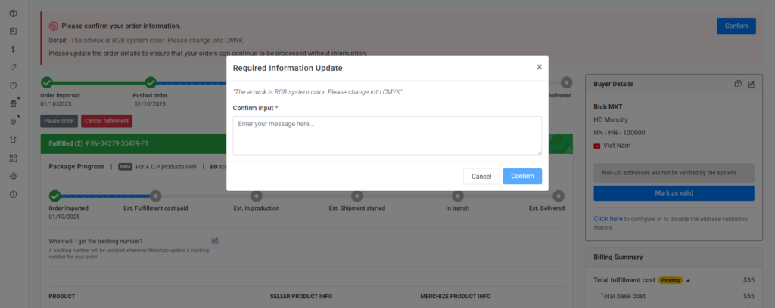Image resolution: width=775 pixels, height=308 pixels.
Task: Type in the Confirm input message box
Action: click(387, 135)
